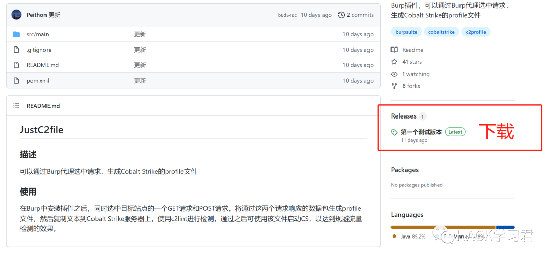Select the cobaltstrike topic tag
The width and height of the screenshot is (552, 260).
(x=442, y=32)
